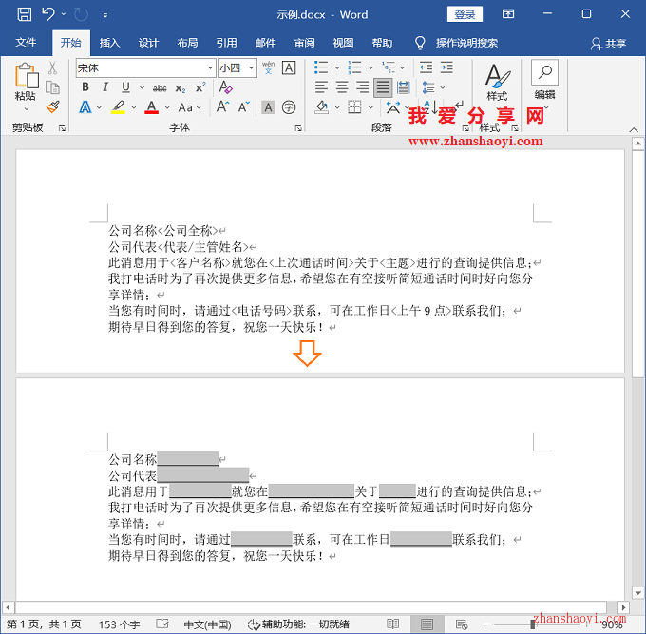Open the borders tool
The width and height of the screenshot is (646, 634).
[x=354, y=107]
